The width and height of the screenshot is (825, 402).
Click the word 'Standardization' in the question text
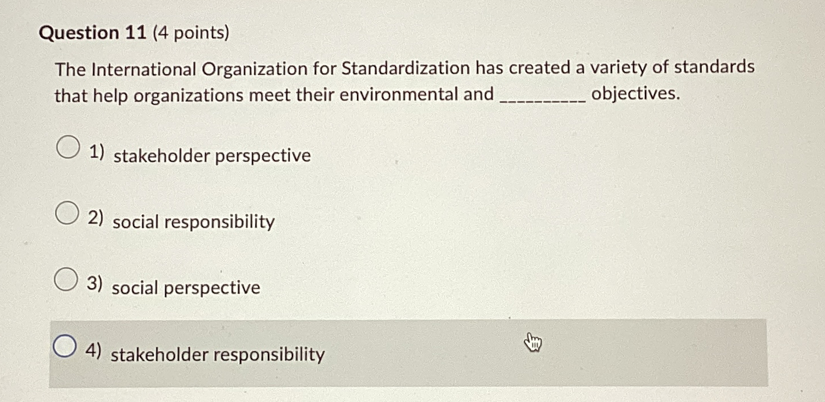406,68
